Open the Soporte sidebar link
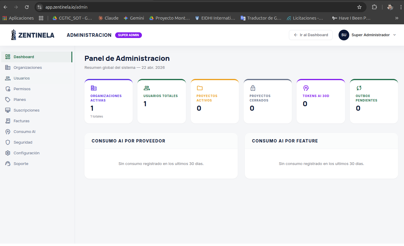404x246 pixels. click(37, 164)
